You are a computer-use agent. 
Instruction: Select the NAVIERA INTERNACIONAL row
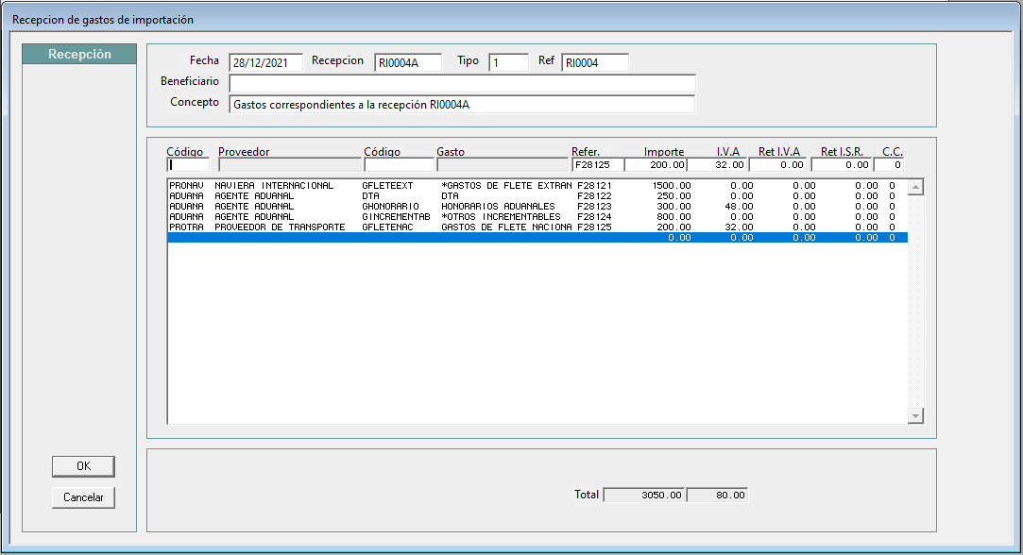tap(537, 186)
